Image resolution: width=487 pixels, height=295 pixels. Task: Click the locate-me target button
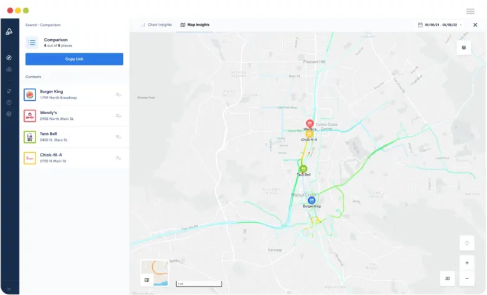pos(467,243)
